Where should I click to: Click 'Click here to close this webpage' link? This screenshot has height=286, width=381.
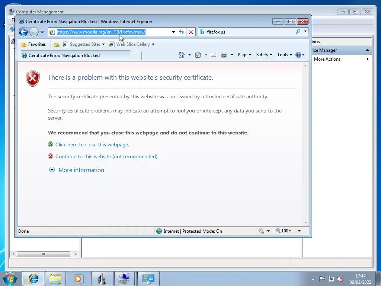[x=92, y=145]
